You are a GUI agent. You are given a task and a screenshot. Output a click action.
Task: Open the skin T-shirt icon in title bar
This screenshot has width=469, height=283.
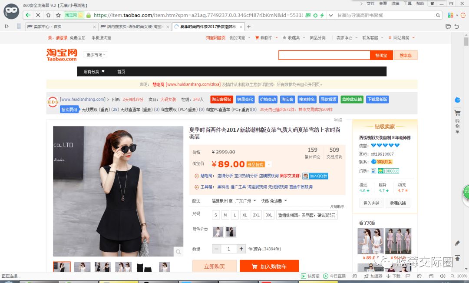coord(432,3)
